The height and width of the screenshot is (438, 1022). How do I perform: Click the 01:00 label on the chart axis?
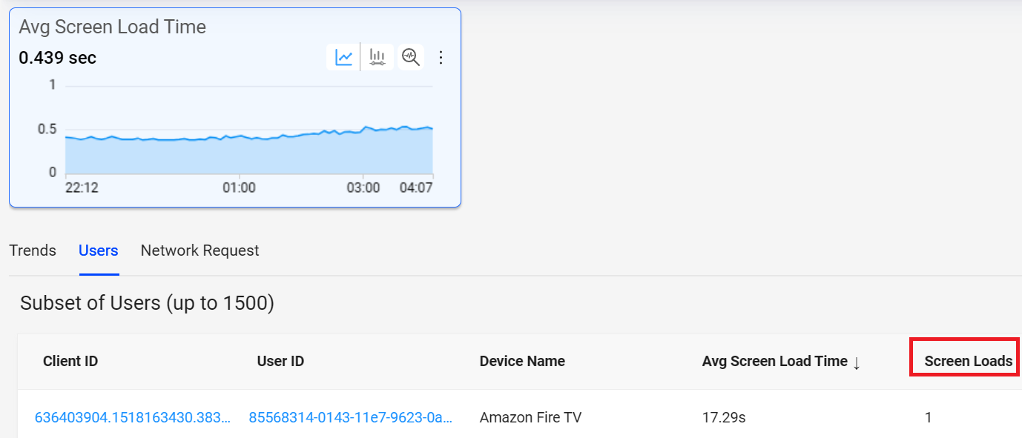[239, 188]
